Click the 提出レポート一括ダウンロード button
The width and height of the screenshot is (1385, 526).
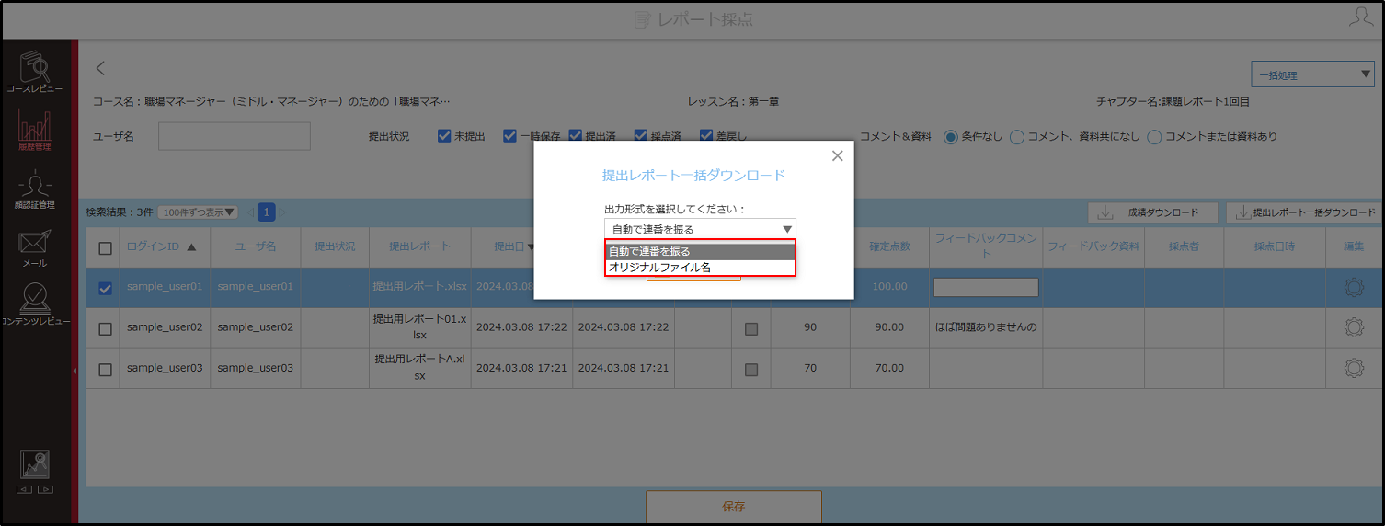pyautogui.click(x=1305, y=212)
